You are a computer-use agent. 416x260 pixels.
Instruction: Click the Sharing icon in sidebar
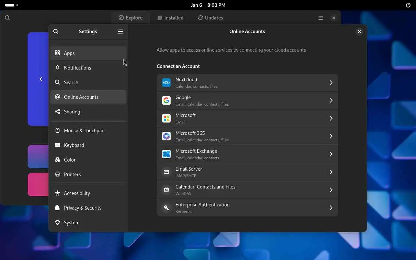(58, 111)
